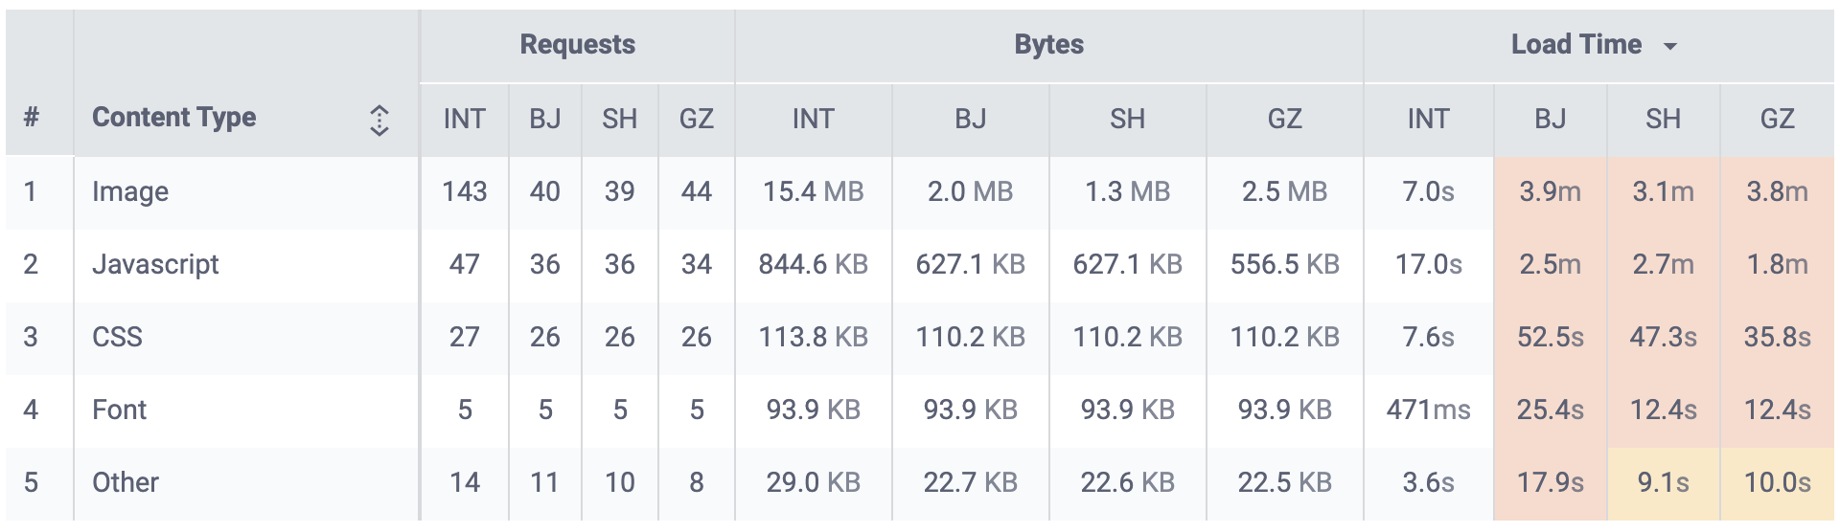Click the Content Type sort arrows icon

pyautogui.click(x=379, y=120)
